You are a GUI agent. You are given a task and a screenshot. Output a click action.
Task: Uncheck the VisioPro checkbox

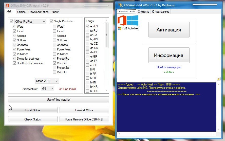54,63
